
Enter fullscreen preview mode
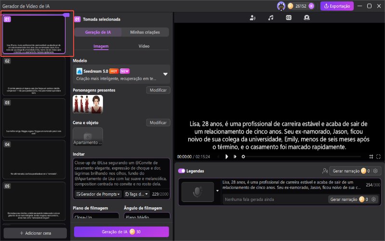[x=378, y=157]
